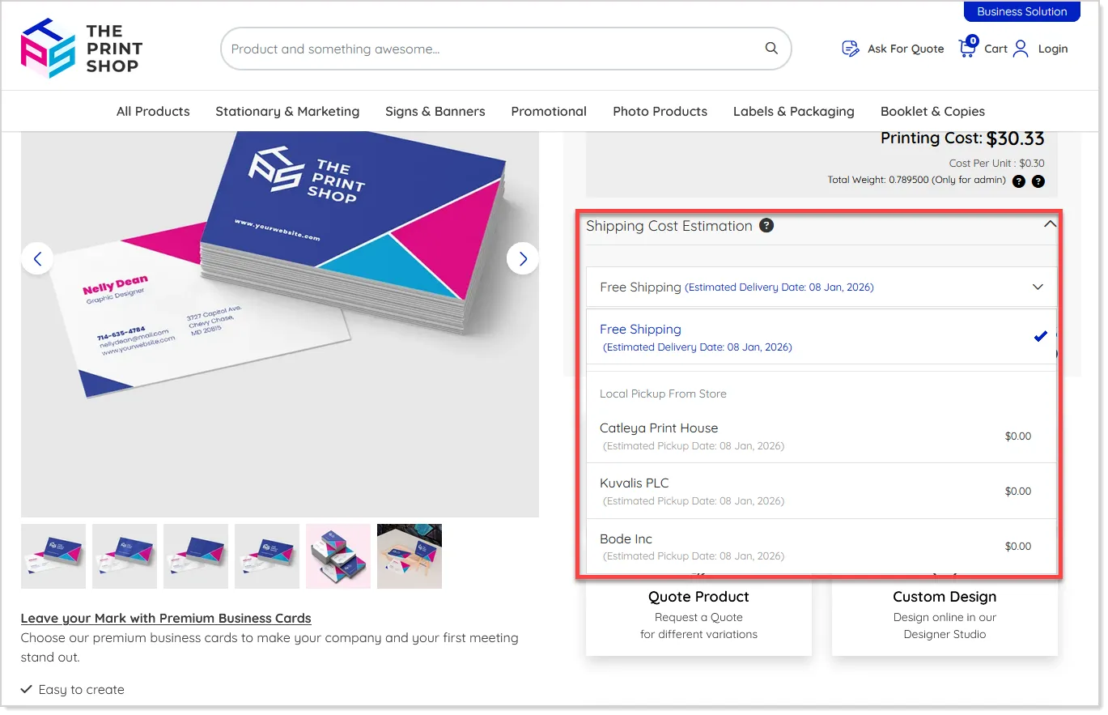Click the Business Solution button

coord(1022,11)
